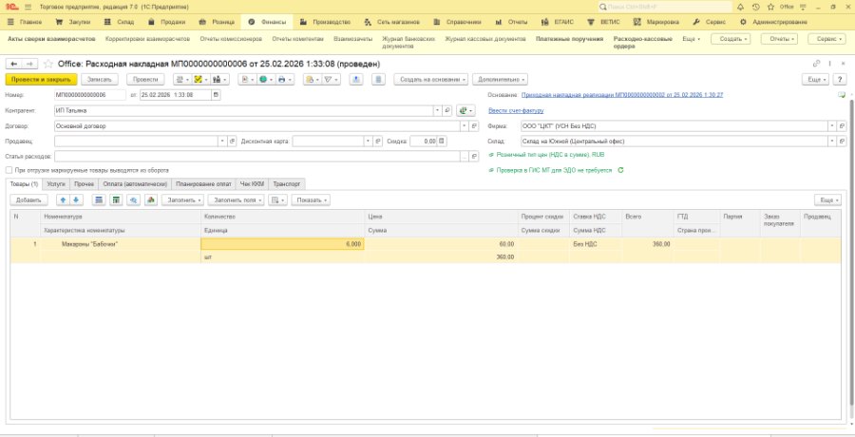The width and height of the screenshot is (855, 437).
Task: Click the Добавить button in goods tab
Action: 28,200
